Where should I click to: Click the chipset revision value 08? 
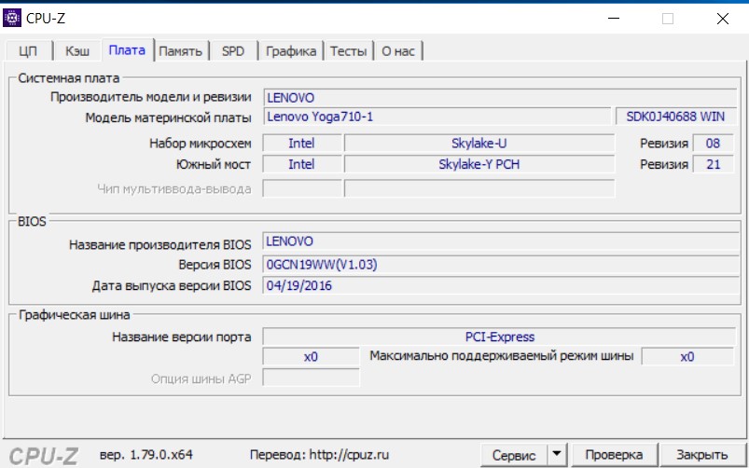click(x=713, y=144)
